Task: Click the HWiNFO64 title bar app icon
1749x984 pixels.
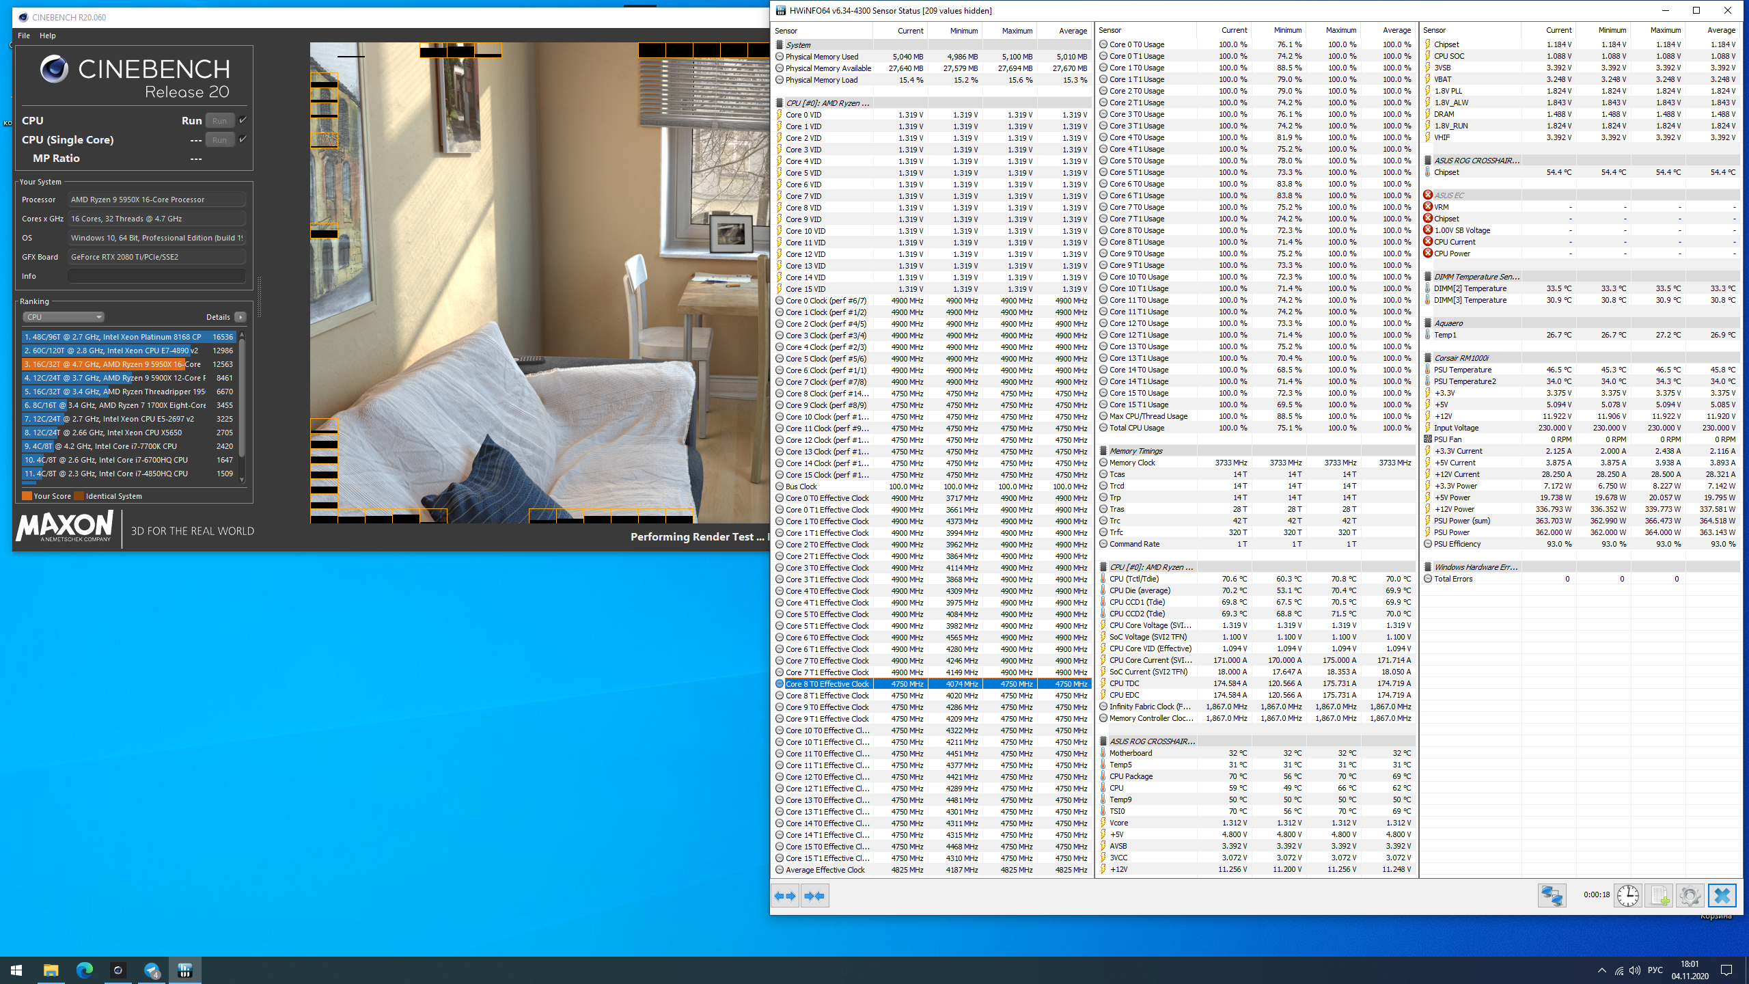Action: point(781,10)
